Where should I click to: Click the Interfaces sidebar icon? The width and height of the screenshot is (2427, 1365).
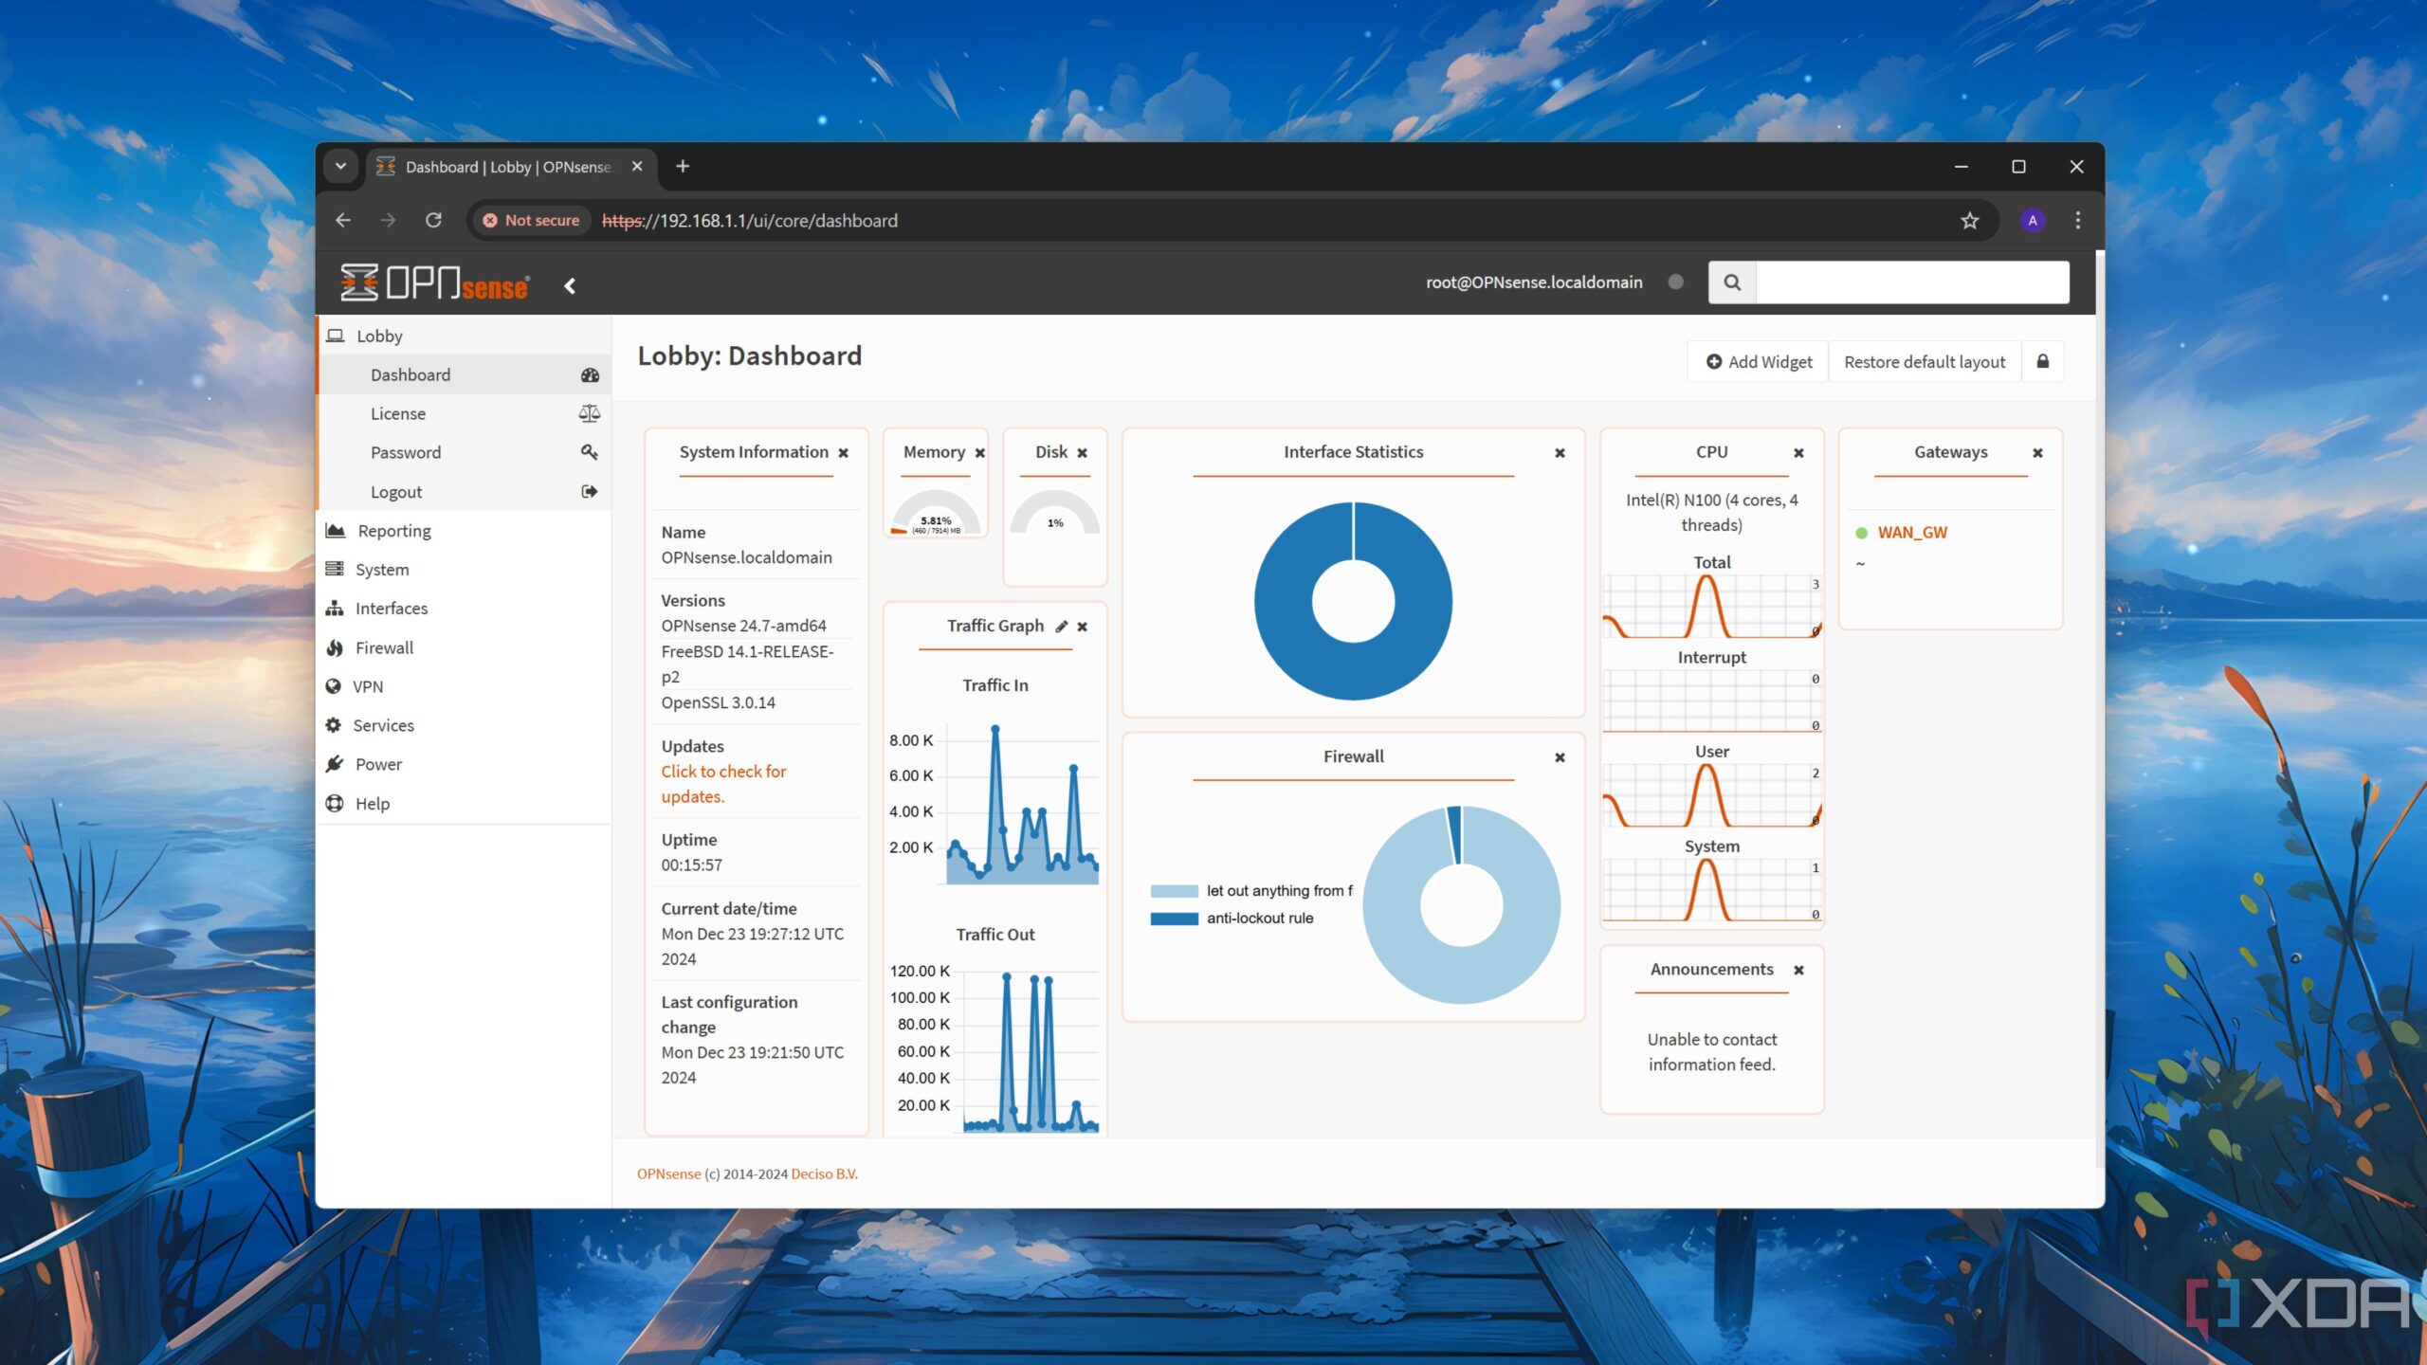tap(337, 607)
